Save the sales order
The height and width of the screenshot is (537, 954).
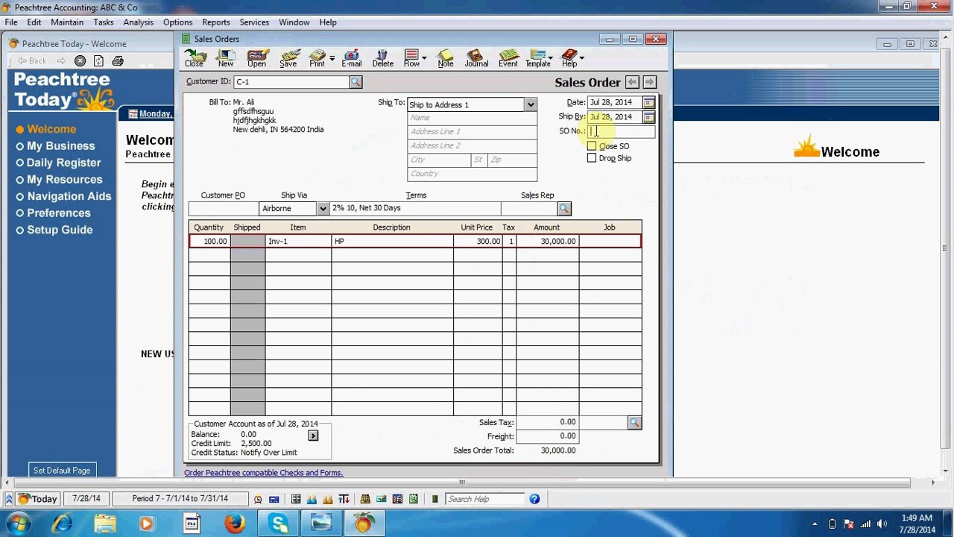pos(288,58)
